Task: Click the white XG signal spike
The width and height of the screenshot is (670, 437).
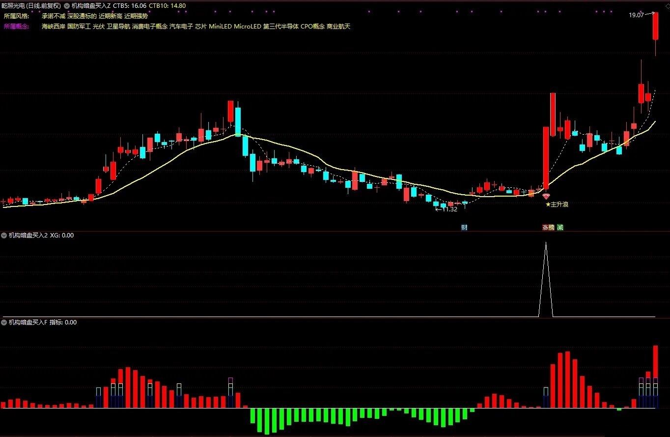Action: click(x=546, y=279)
